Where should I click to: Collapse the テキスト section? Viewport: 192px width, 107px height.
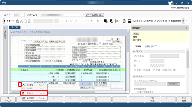(x=134, y=76)
